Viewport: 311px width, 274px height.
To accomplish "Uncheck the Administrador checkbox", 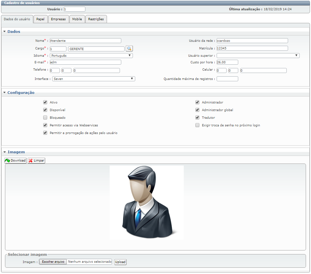I will pyautogui.click(x=197, y=103).
